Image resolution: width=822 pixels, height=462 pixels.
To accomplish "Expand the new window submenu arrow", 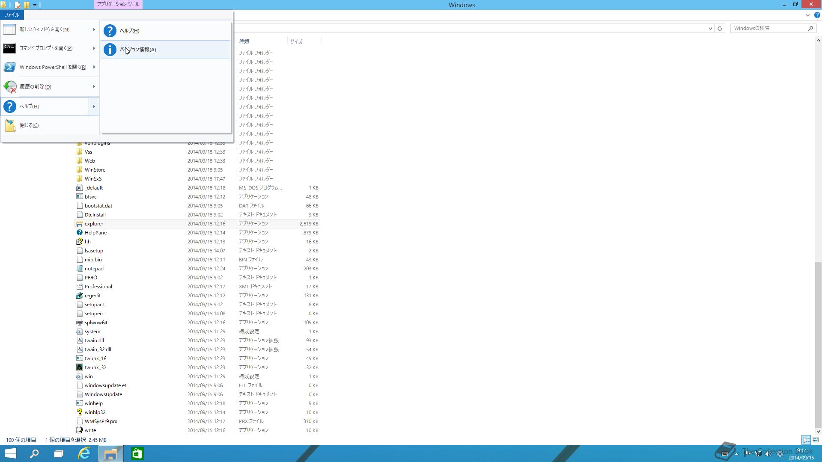I will (94, 30).
